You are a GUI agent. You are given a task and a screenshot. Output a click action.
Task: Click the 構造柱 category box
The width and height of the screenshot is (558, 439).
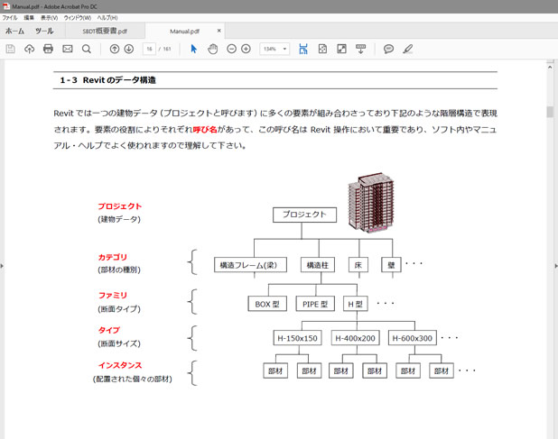tap(318, 265)
